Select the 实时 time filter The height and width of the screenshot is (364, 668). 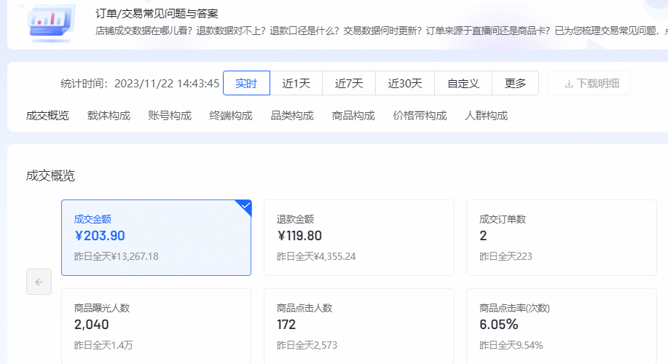pos(246,83)
